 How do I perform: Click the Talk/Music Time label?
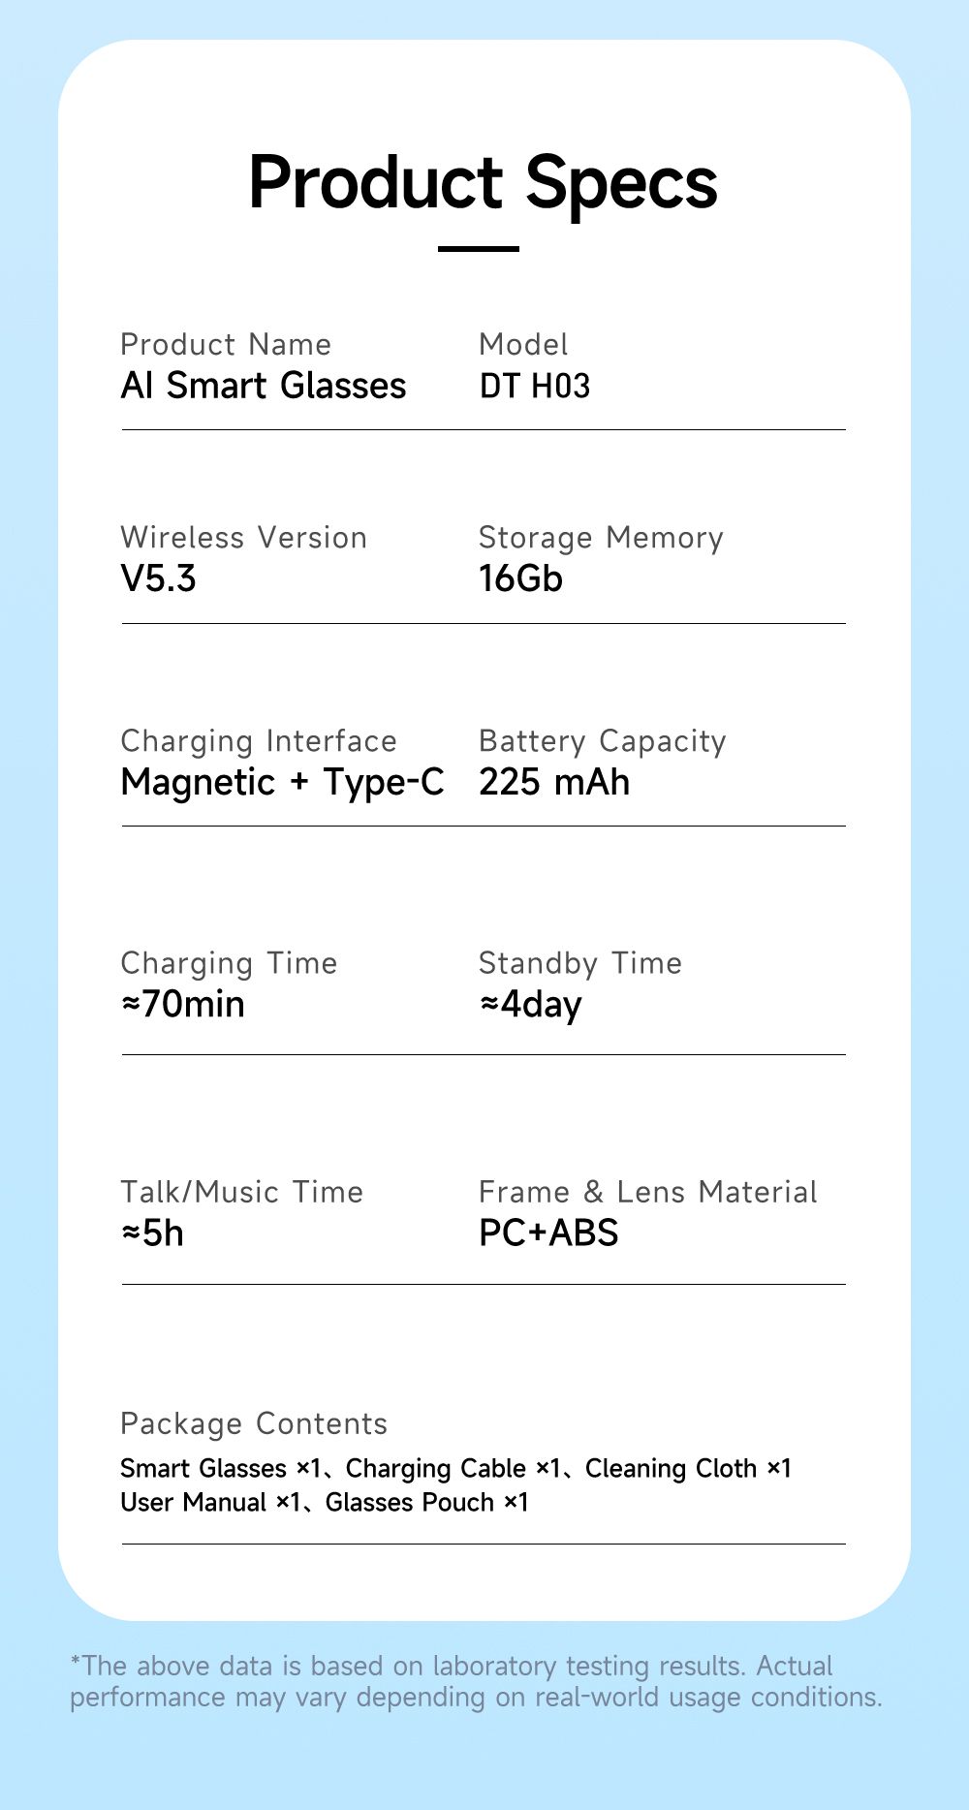[241, 1192]
